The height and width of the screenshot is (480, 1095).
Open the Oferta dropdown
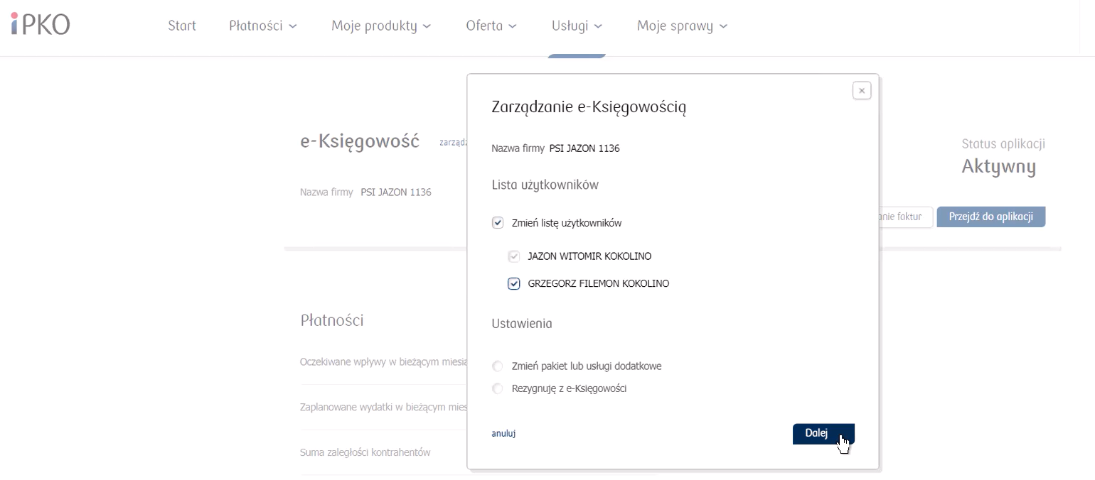point(491,26)
